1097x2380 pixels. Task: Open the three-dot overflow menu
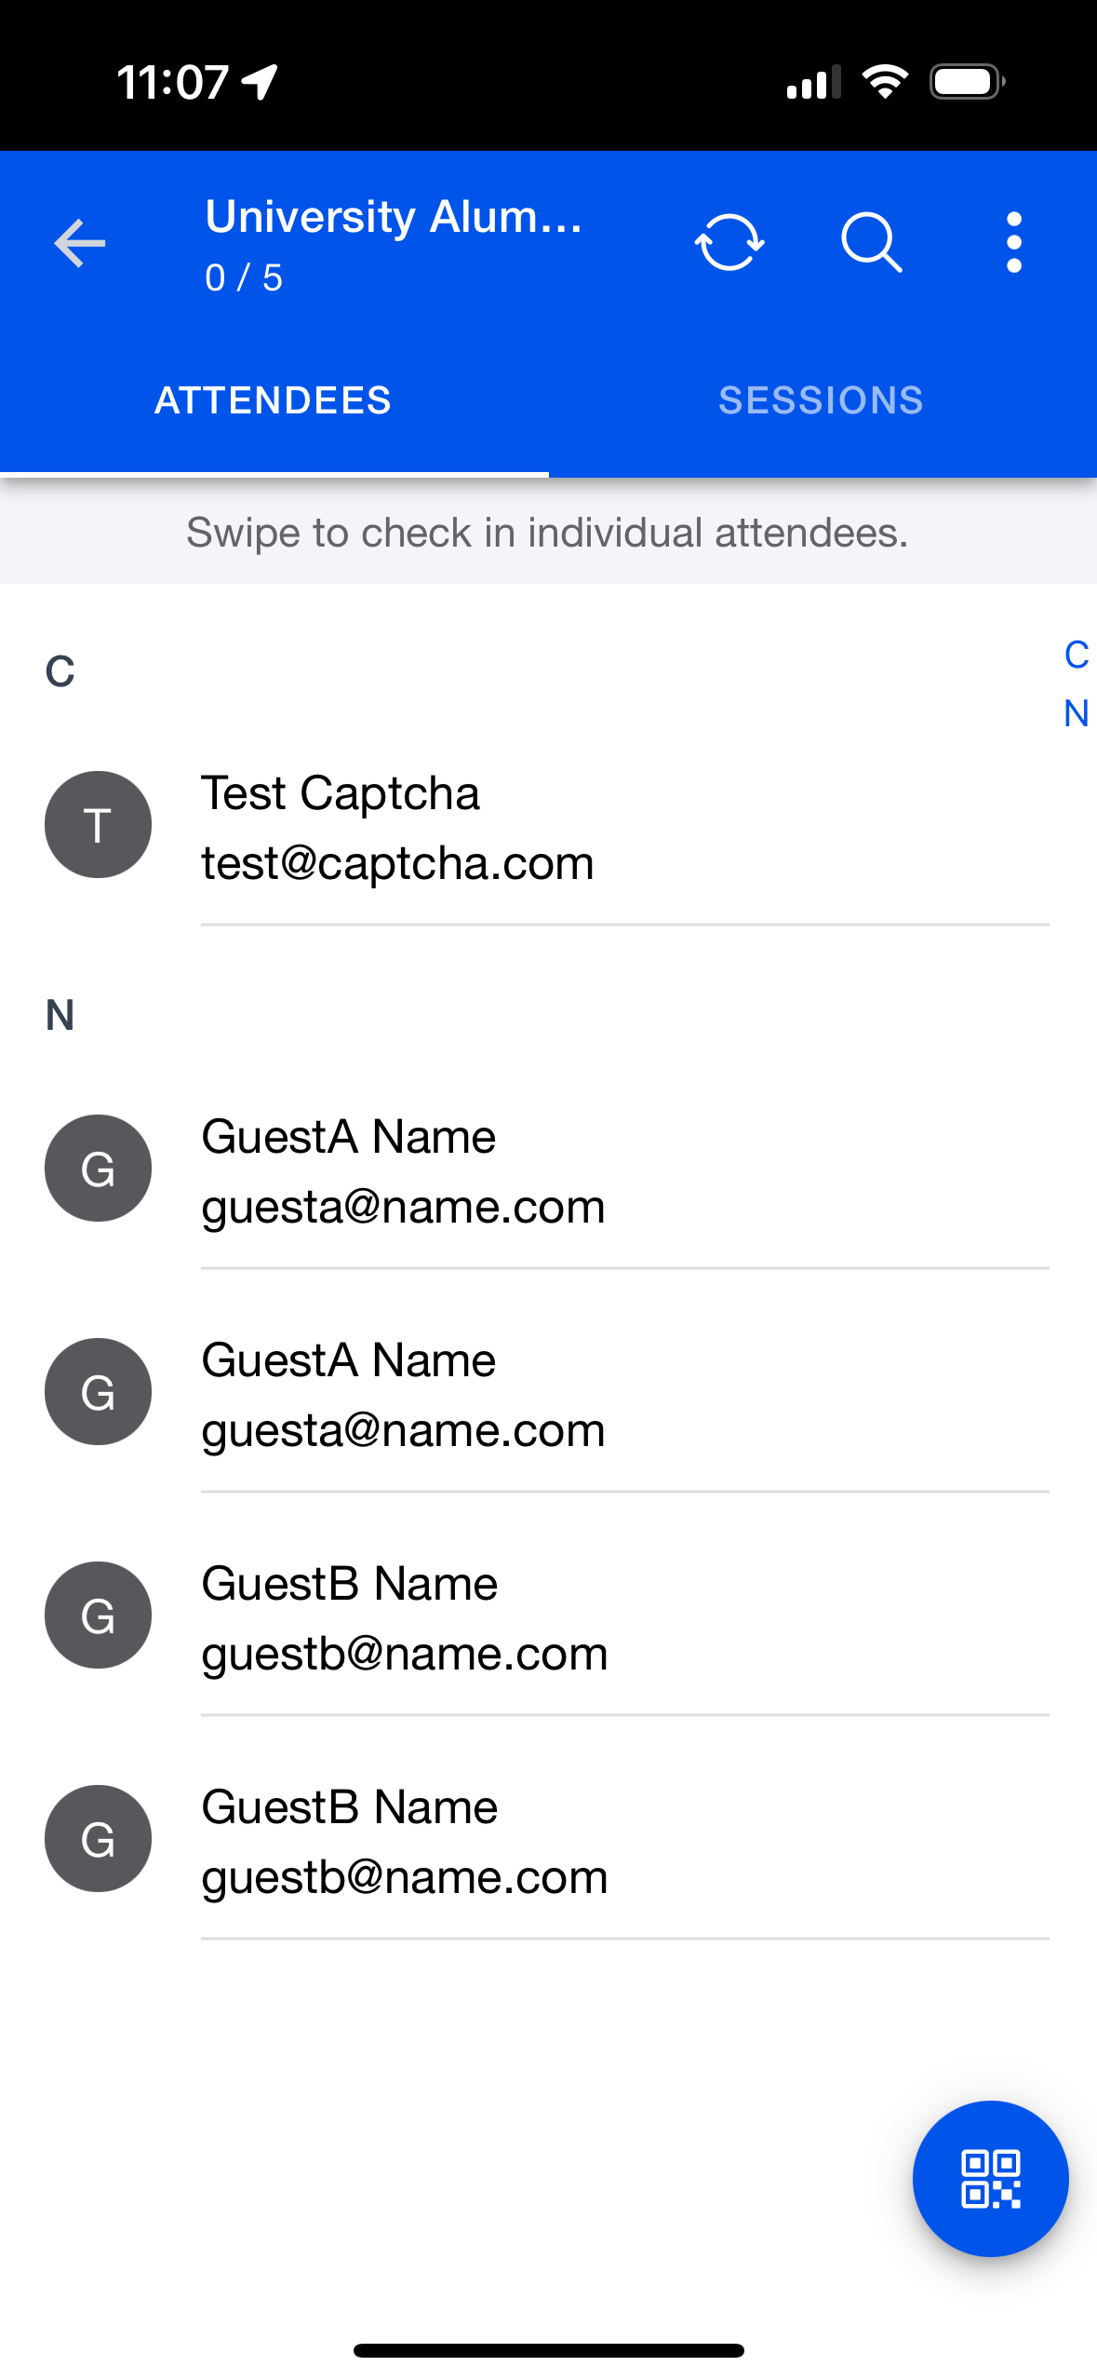click(x=1013, y=243)
